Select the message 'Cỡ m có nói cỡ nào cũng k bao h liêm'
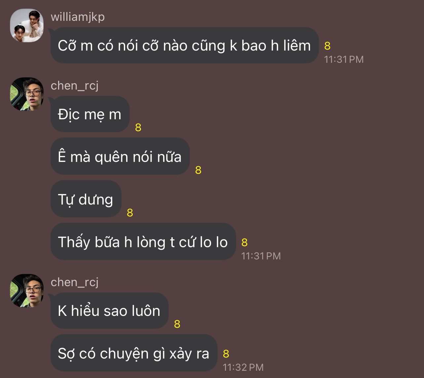 [184, 45]
